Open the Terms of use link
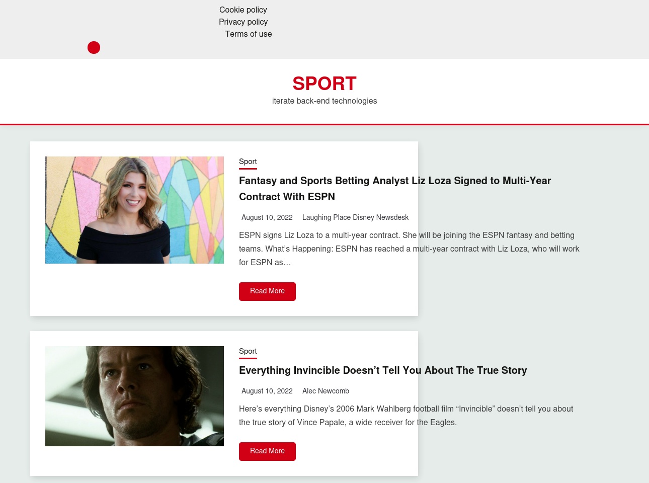Image resolution: width=649 pixels, height=483 pixels. coord(249,34)
